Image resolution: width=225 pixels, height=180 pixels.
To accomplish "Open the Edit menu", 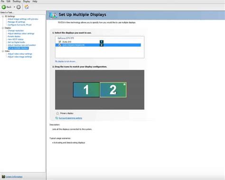I will click(9, 1).
